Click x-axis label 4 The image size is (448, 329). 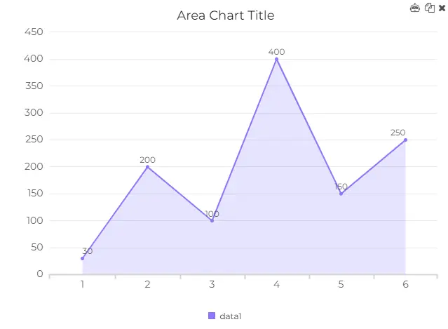coord(276,284)
